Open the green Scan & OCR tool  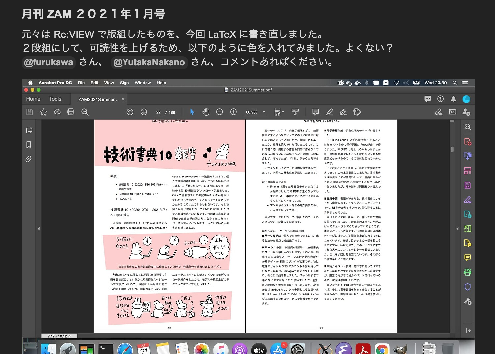(468, 272)
